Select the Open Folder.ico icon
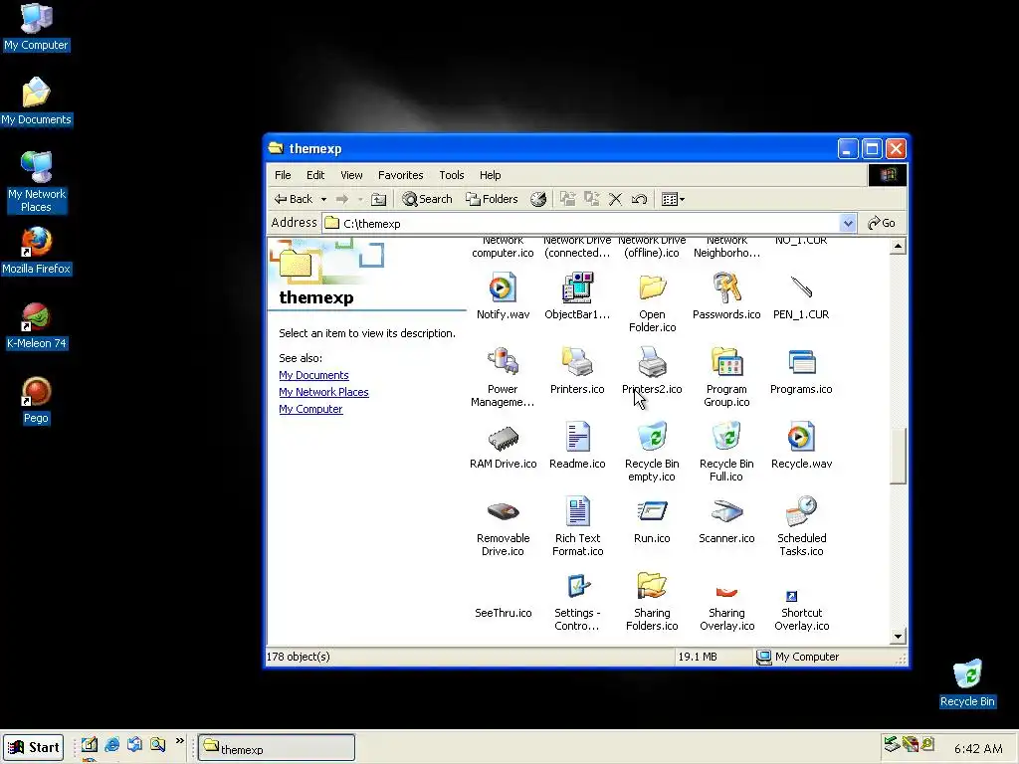 pos(652,287)
